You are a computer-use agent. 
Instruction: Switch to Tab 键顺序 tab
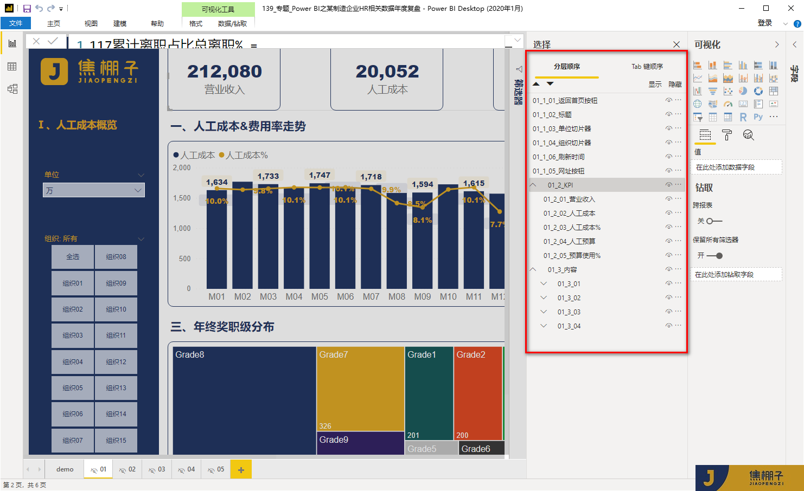click(x=647, y=67)
